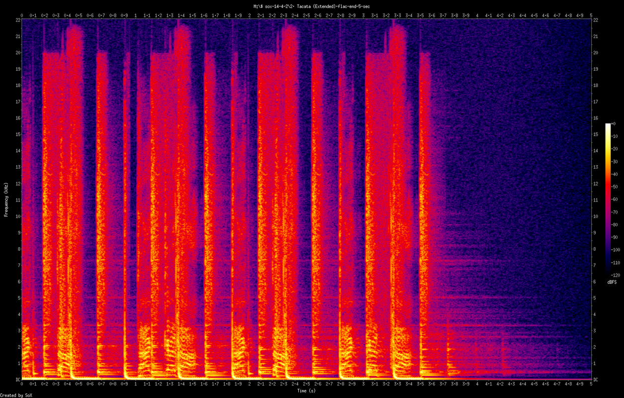Select the '-90' color scale value
The height and width of the screenshot is (398, 624).
[615, 237]
